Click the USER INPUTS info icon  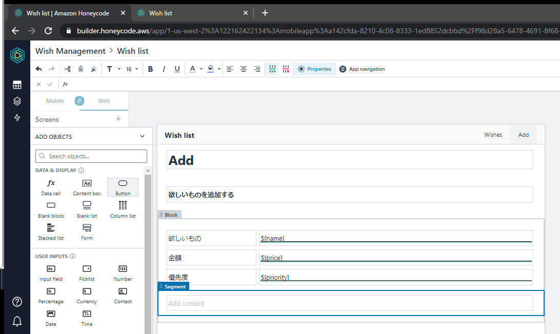click(x=73, y=256)
